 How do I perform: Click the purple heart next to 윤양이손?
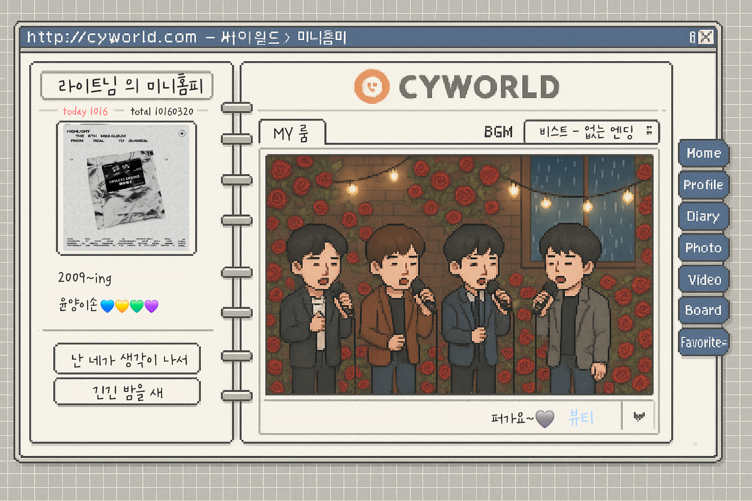(x=151, y=306)
